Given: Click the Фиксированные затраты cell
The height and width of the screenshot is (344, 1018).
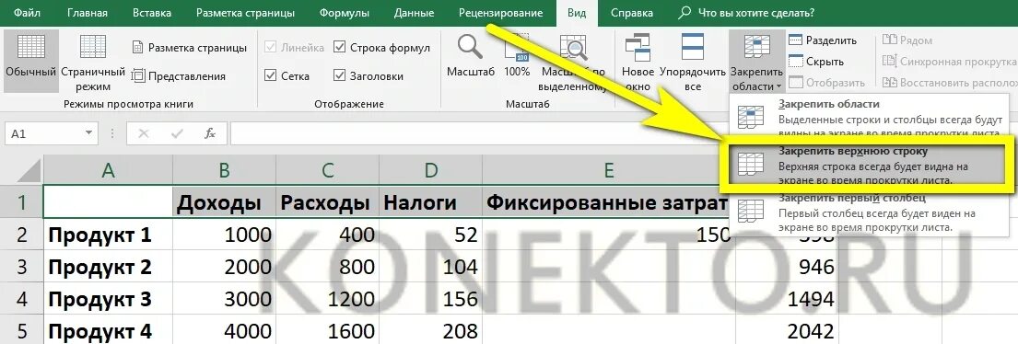Looking at the screenshot, I should coord(609,202).
